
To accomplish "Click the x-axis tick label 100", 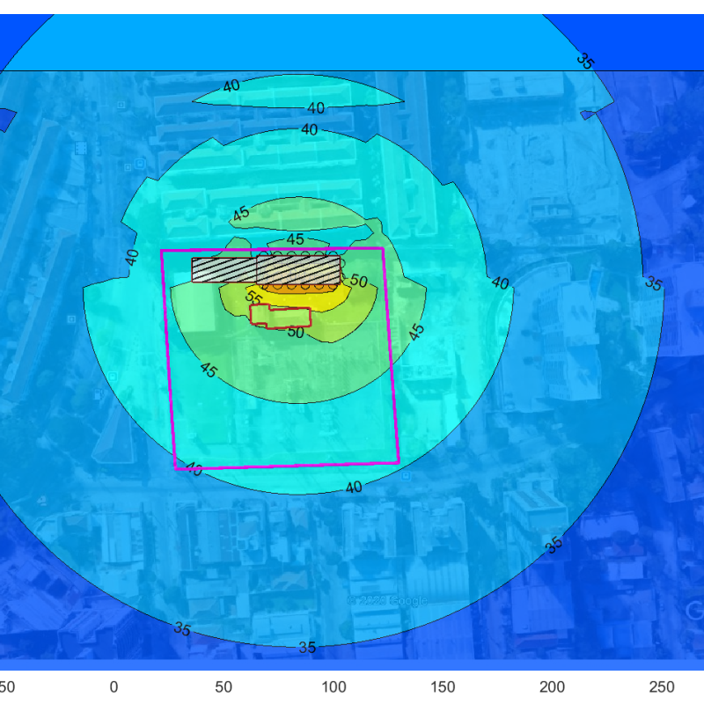I will pos(334,686).
